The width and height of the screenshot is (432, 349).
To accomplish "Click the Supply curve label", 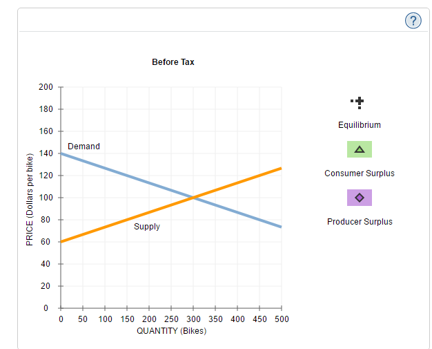I will point(147,227).
